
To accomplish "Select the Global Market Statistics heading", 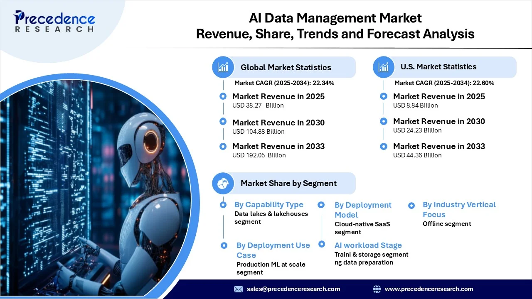I will coord(286,67).
